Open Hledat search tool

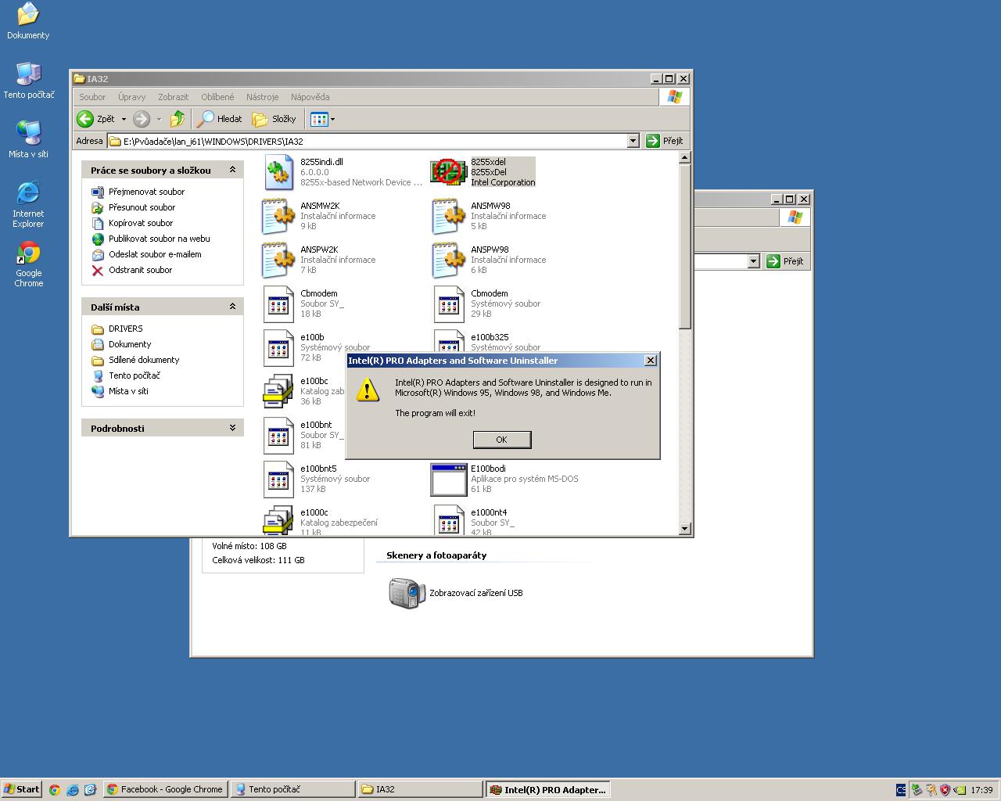point(220,119)
